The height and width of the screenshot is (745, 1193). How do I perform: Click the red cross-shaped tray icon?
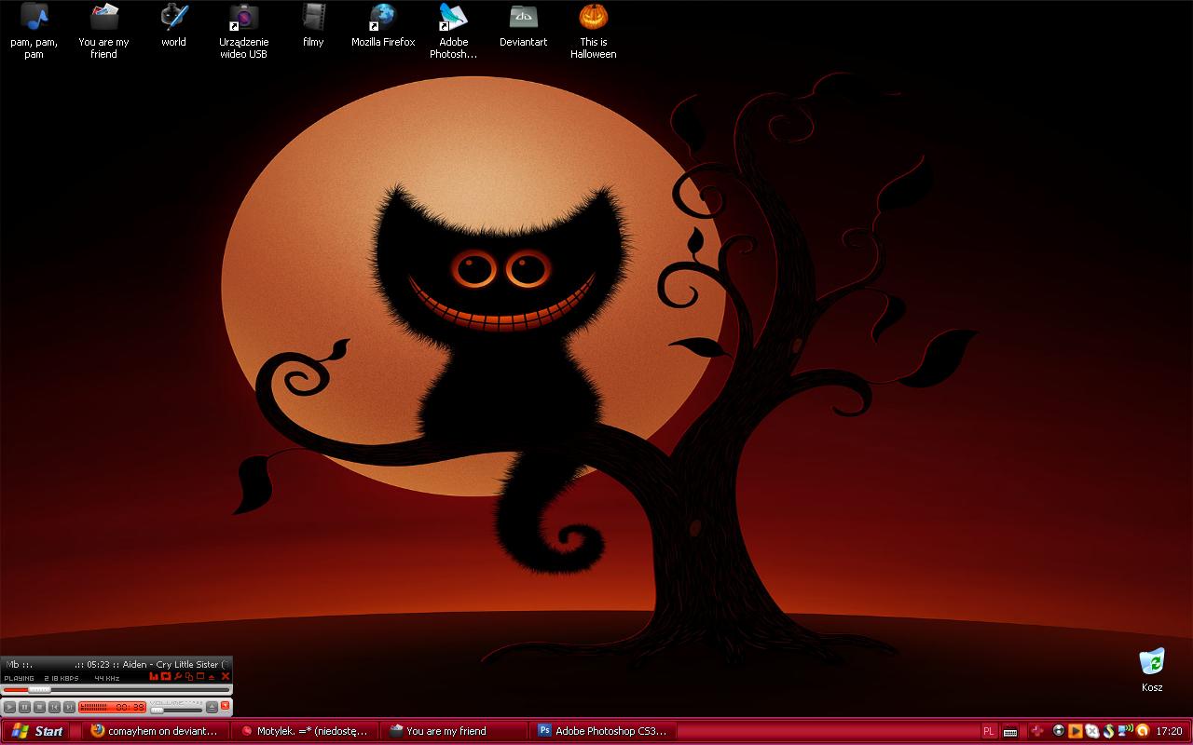(1036, 731)
